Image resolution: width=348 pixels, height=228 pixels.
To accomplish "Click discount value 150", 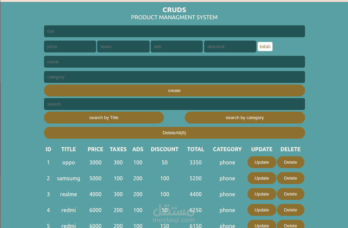I will tap(165, 226).
